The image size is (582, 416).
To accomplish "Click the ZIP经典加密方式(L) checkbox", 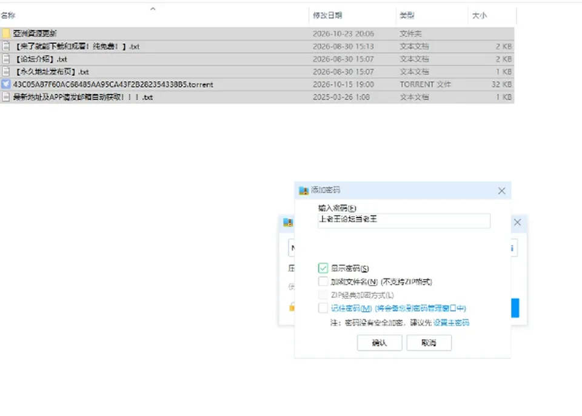I will (323, 295).
